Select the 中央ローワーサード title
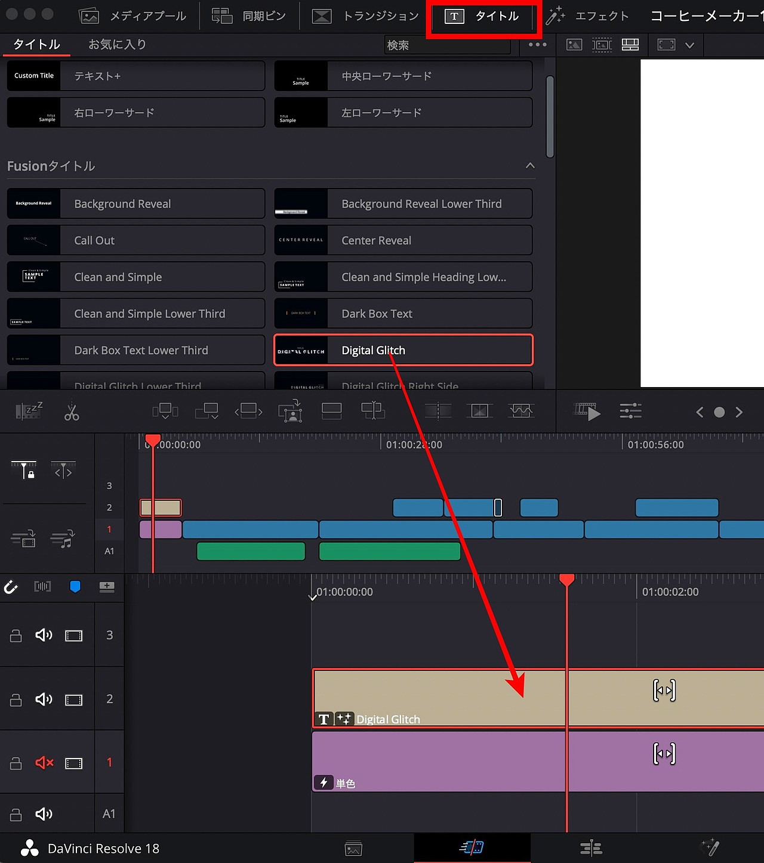Screen dimensions: 764x863 coord(403,76)
